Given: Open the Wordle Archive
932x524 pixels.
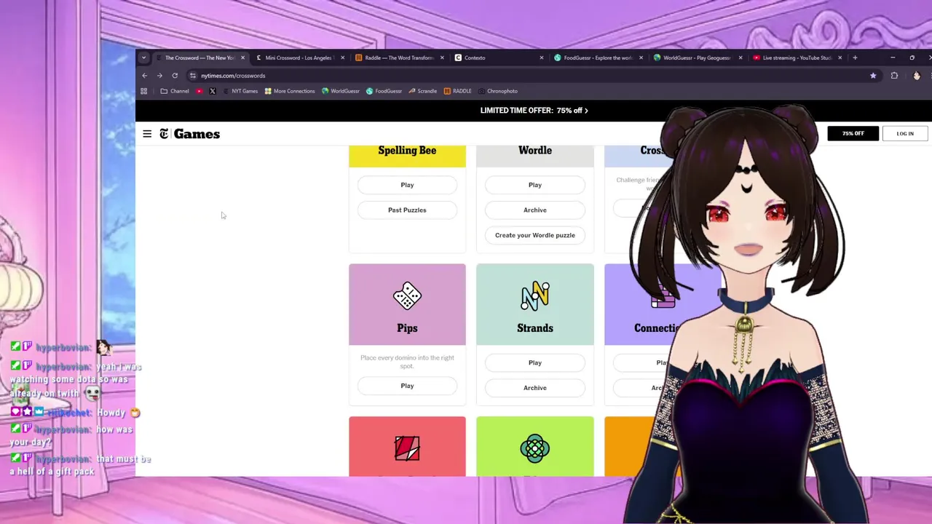Looking at the screenshot, I should [535, 210].
